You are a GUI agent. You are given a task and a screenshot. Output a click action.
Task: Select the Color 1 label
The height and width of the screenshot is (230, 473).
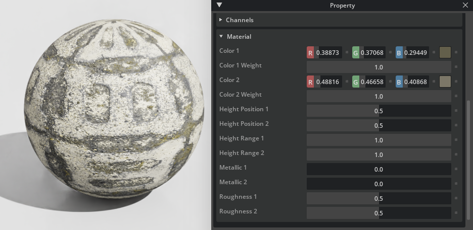pyautogui.click(x=229, y=51)
